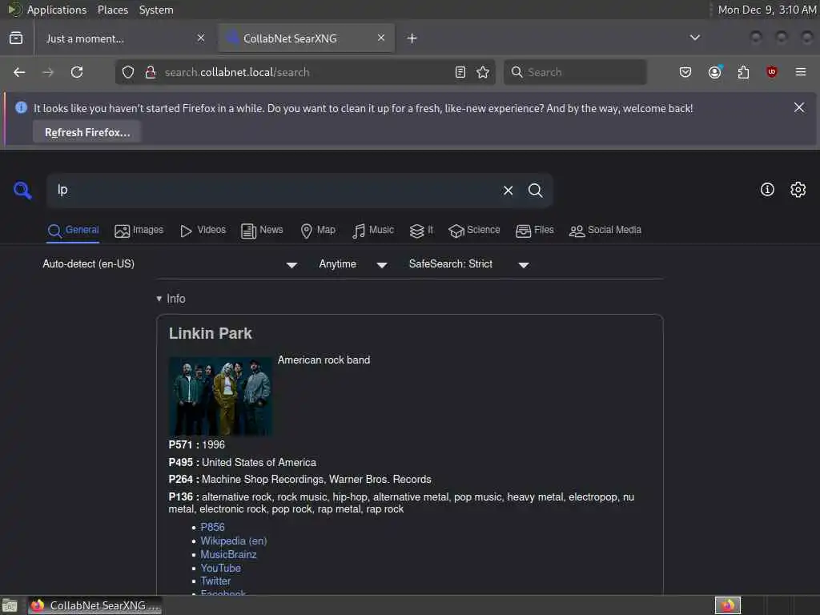The height and width of the screenshot is (615, 820).
Task: Switch to the Map search category
Action: coord(319,231)
